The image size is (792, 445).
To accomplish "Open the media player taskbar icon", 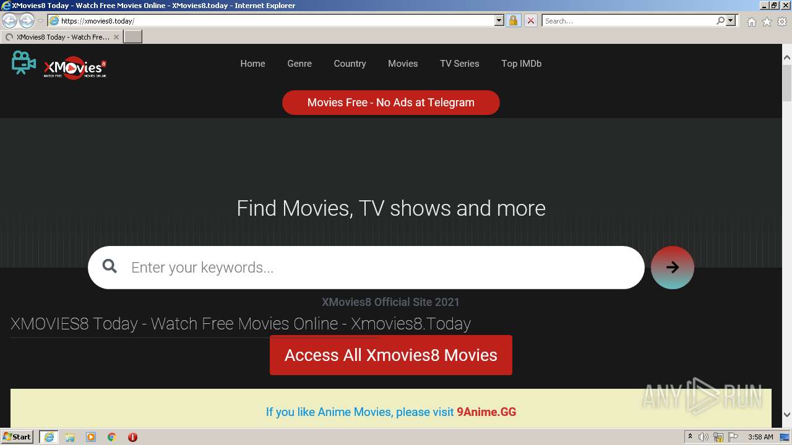I will [x=91, y=437].
